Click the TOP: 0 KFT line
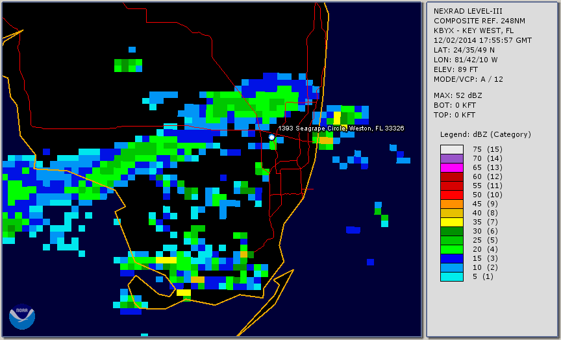Screen dimensions: 561x340 [x=455, y=115]
